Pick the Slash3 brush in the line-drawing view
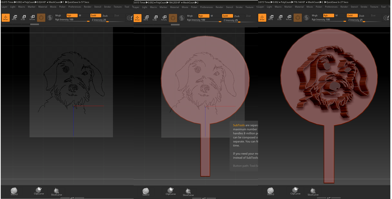 pyautogui.click(x=14, y=191)
